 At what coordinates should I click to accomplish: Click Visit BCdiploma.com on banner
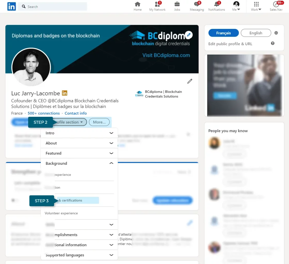166,55
